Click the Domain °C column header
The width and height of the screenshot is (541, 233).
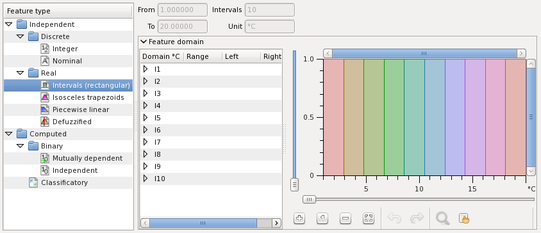162,56
